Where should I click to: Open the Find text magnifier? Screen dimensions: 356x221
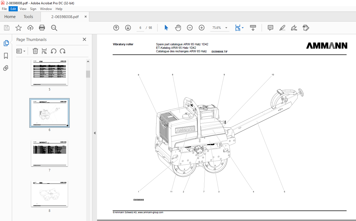tap(54, 28)
